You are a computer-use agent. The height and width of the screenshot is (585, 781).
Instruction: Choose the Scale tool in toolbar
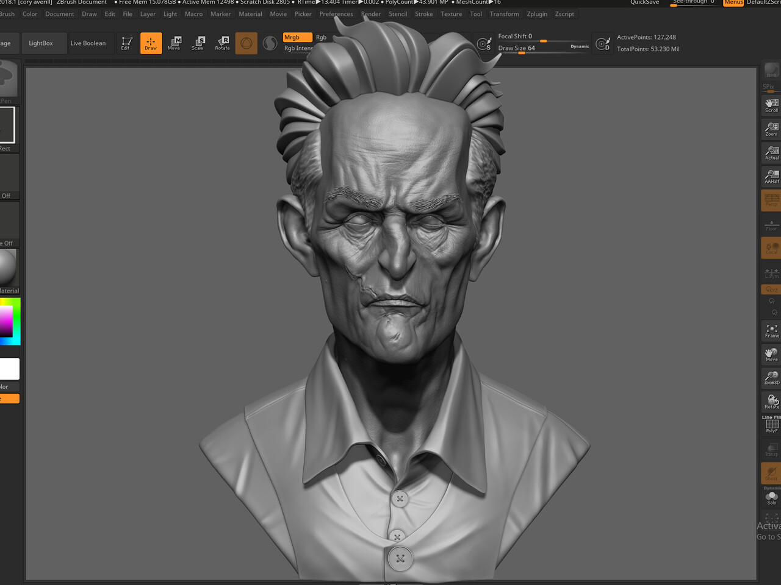point(198,43)
